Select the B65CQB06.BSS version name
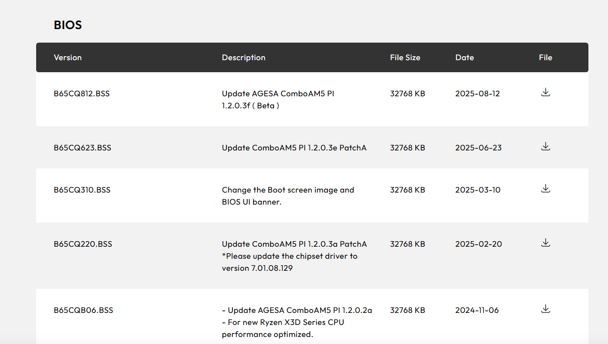The width and height of the screenshot is (608, 344). click(x=83, y=310)
